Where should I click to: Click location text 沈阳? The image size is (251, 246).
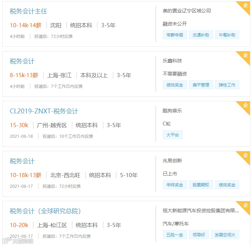[56, 25]
